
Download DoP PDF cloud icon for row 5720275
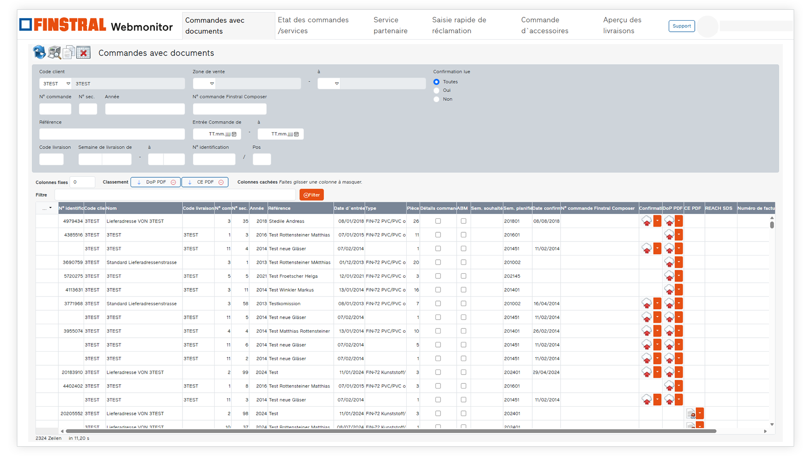[669, 276]
